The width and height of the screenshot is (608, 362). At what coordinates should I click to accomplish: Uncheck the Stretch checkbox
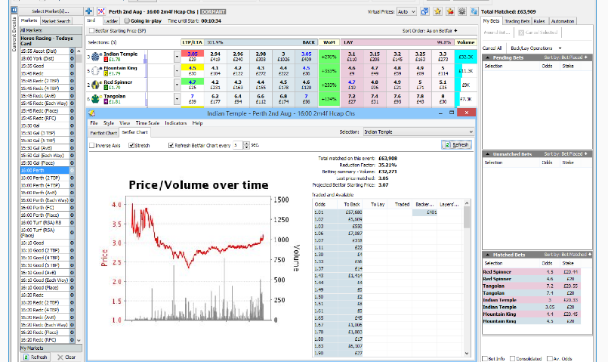[x=131, y=146]
